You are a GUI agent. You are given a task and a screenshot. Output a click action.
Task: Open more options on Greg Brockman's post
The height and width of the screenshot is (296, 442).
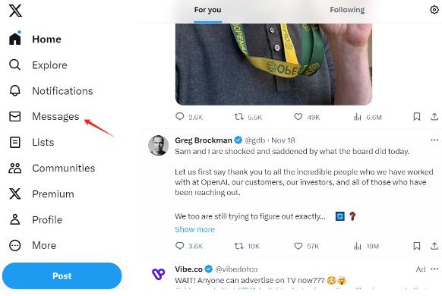[x=434, y=140]
